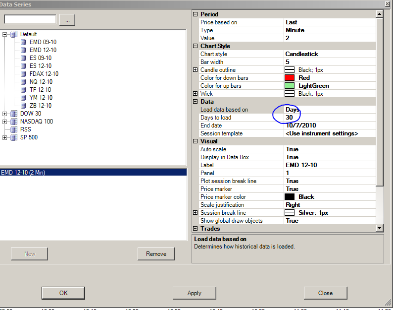Screen dimensions: 393x310
Task: Click the Default list database icon
Action: tap(14, 34)
